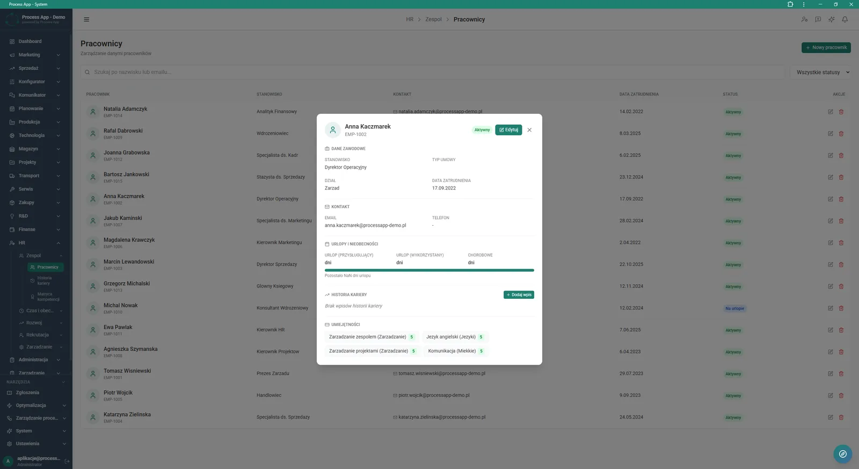This screenshot has width=859, height=469.
Task: Expand Finanse sidebar section
Action: [35, 229]
